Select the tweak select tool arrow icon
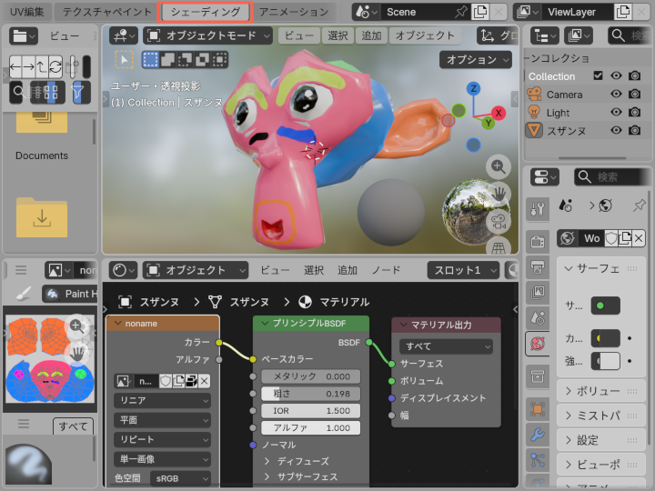 (x=124, y=60)
